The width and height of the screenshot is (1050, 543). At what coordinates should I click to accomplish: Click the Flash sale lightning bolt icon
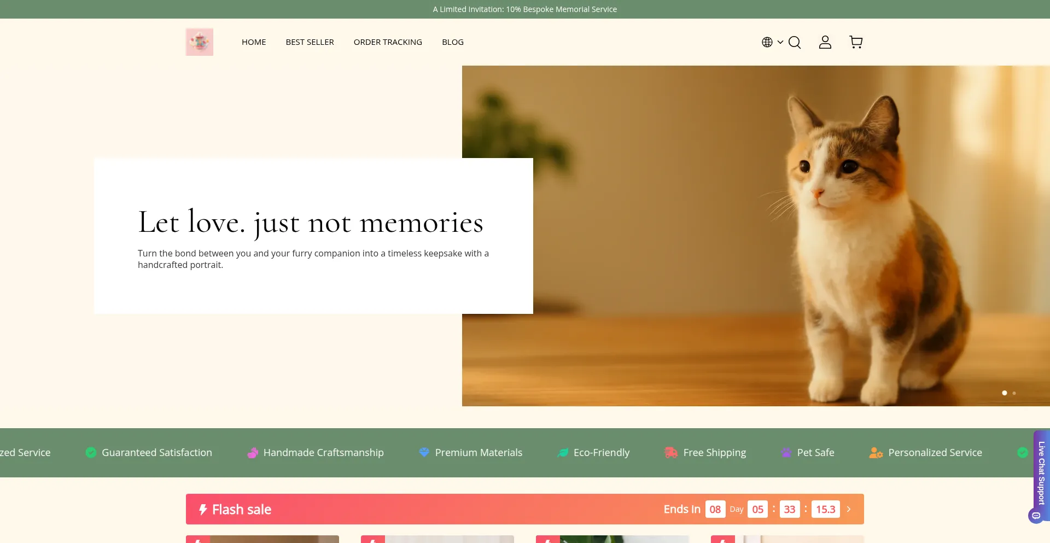[203, 509]
